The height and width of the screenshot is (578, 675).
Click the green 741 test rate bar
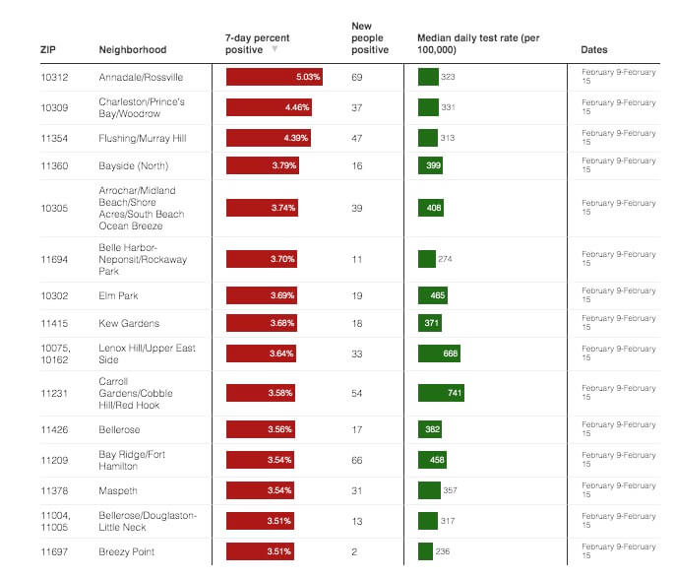441,393
